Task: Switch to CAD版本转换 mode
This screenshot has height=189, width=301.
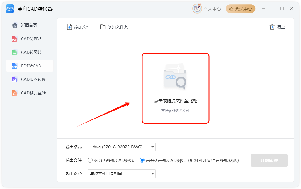Action: pyautogui.click(x=30, y=79)
